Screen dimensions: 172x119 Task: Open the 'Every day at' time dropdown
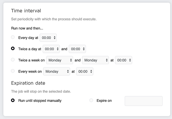[48, 38]
